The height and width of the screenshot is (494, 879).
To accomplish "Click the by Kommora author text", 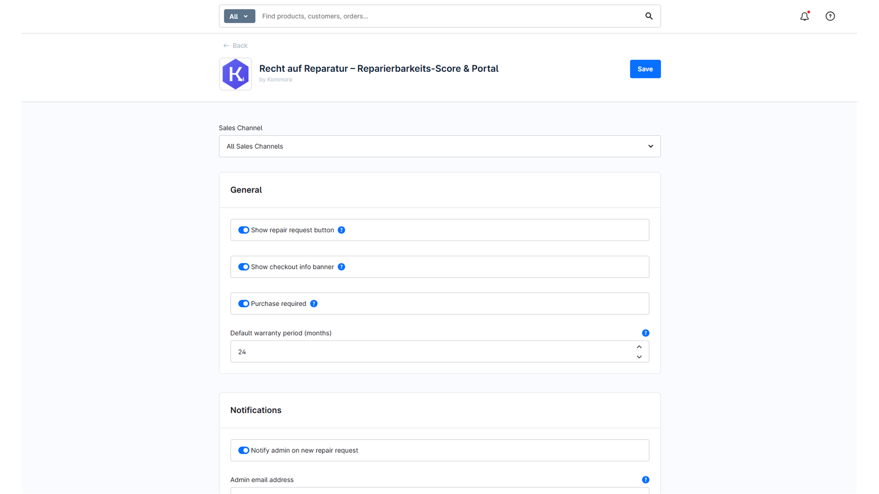I will pos(275,80).
